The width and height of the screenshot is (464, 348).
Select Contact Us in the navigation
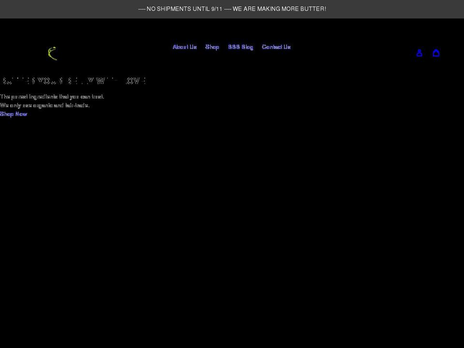tap(276, 47)
